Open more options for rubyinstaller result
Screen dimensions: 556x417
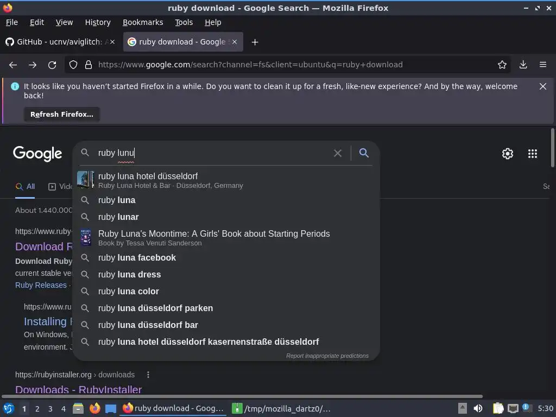[148, 375]
